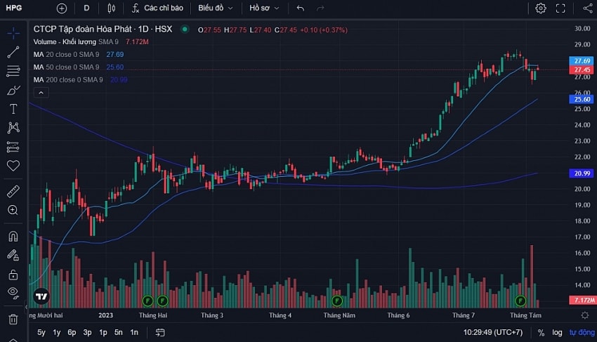Open the Fibonacci retracement tools
Viewport: 597px width, 342px height.
[x=13, y=71]
